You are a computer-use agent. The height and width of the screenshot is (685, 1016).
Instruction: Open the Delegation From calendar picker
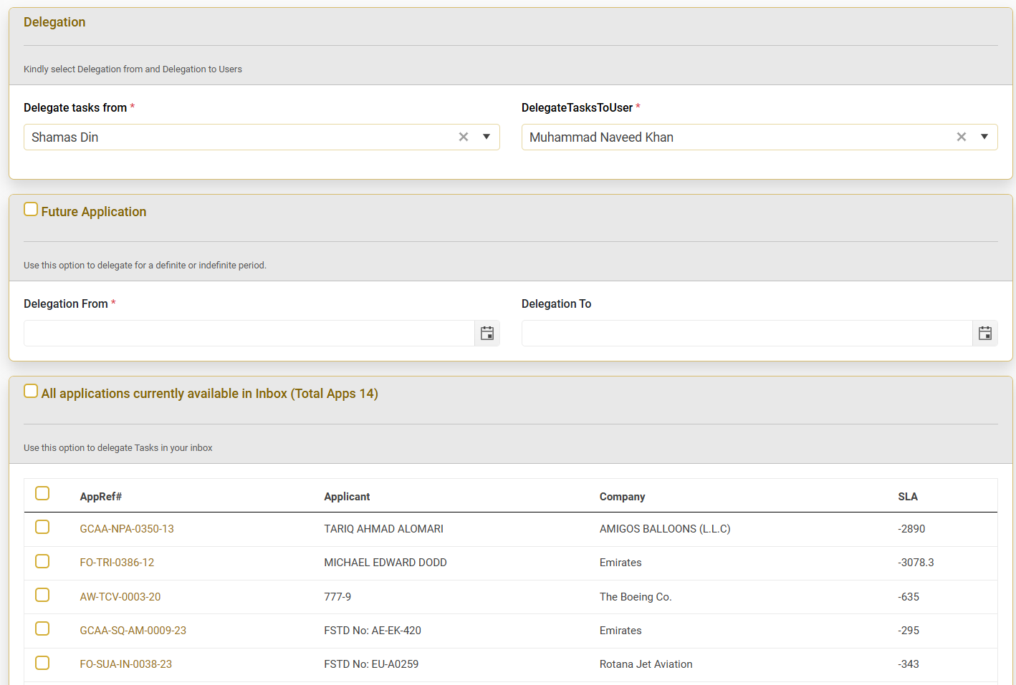487,334
